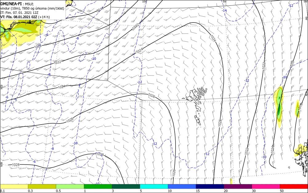Click the '20' legend value label
Viewport: 308px width, 193px height.
pos(226,191)
